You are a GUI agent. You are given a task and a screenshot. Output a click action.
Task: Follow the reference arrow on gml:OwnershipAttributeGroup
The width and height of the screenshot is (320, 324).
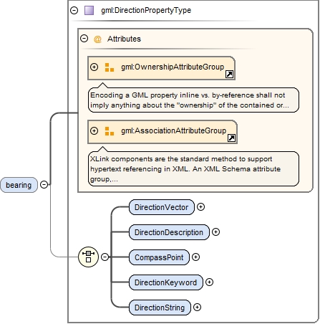(x=229, y=75)
